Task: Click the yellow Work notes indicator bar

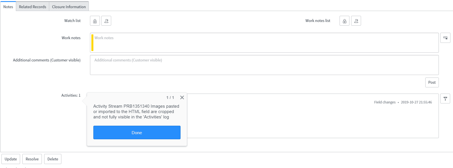Action: [x=92, y=43]
